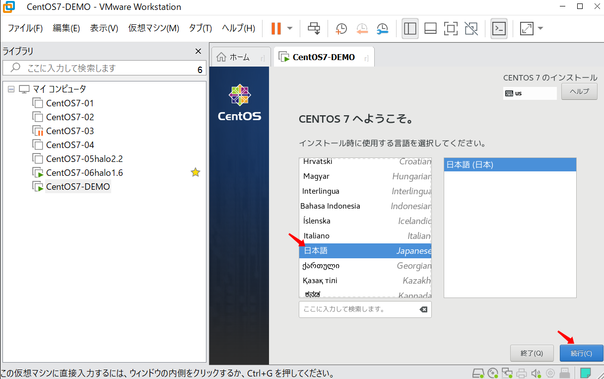604x379 pixels.
Task: Click the printer device status icon
Action: pos(521,373)
